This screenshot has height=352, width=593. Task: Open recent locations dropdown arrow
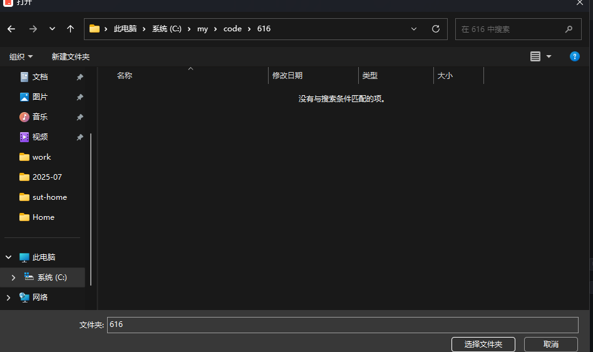(x=52, y=29)
